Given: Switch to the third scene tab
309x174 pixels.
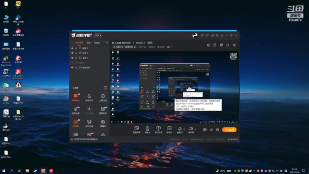Looking at the screenshot, I should pos(97,43).
